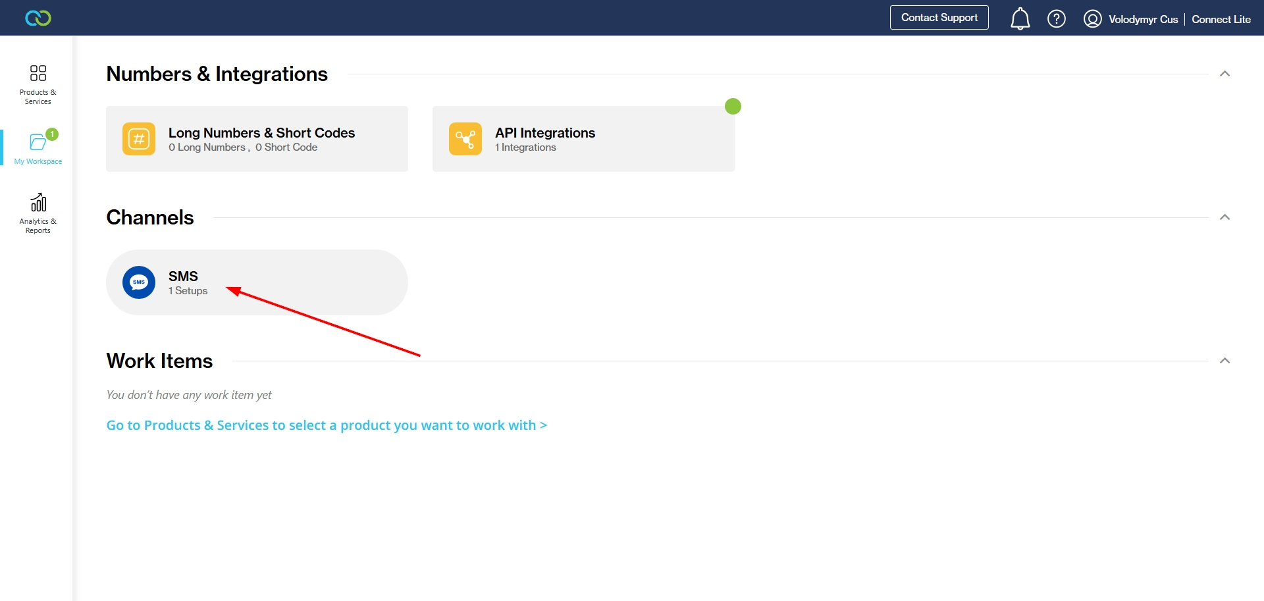This screenshot has height=601, width=1264.
Task: Collapse the Channels section
Action: [x=1224, y=217]
